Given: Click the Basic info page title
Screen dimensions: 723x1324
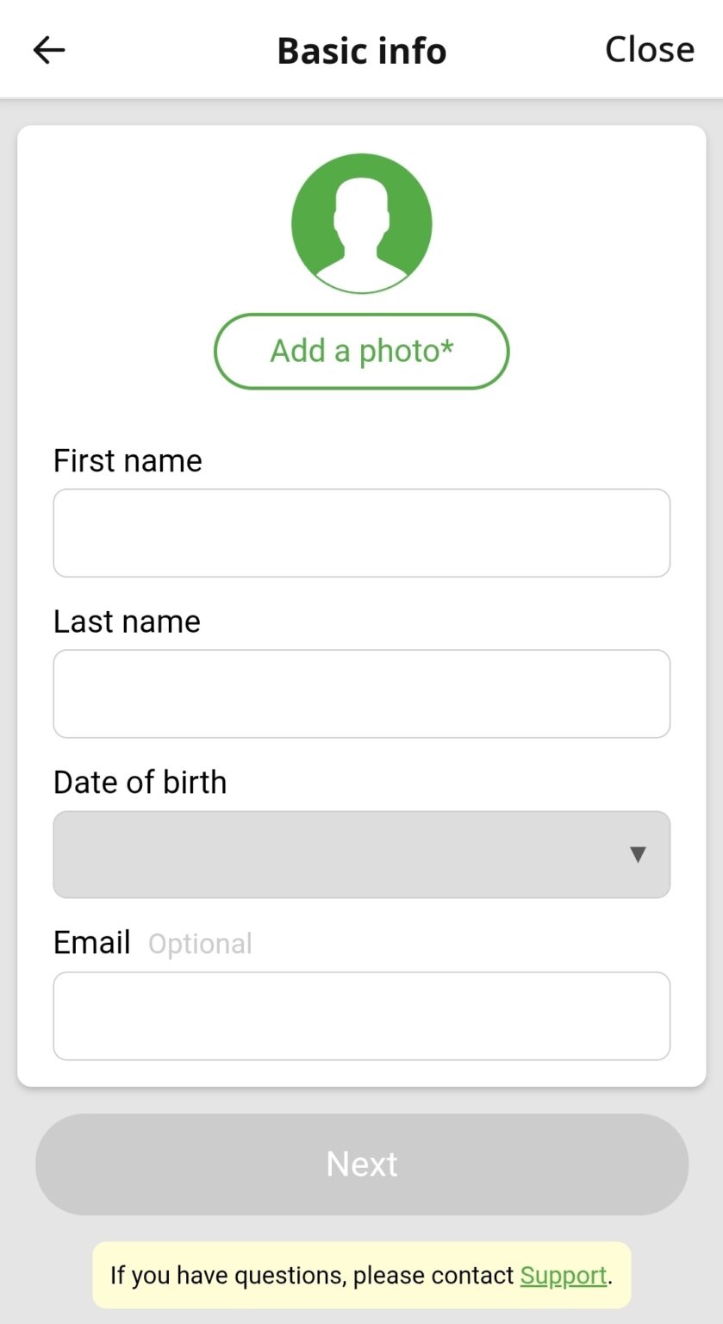Looking at the screenshot, I should click(x=362, y=51).
